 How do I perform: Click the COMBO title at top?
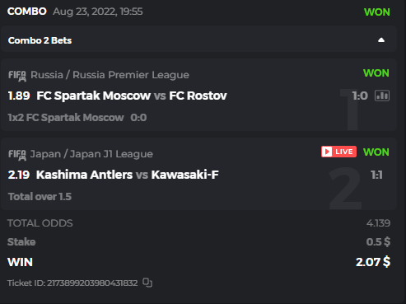27,12
